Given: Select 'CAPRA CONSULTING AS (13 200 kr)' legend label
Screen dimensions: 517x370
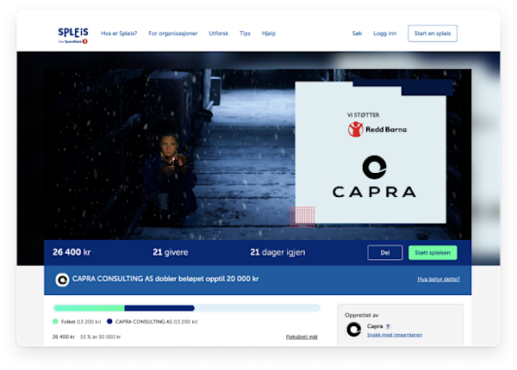Looking at the screenshot, I should pyautogui.click(x=156, y=322).
